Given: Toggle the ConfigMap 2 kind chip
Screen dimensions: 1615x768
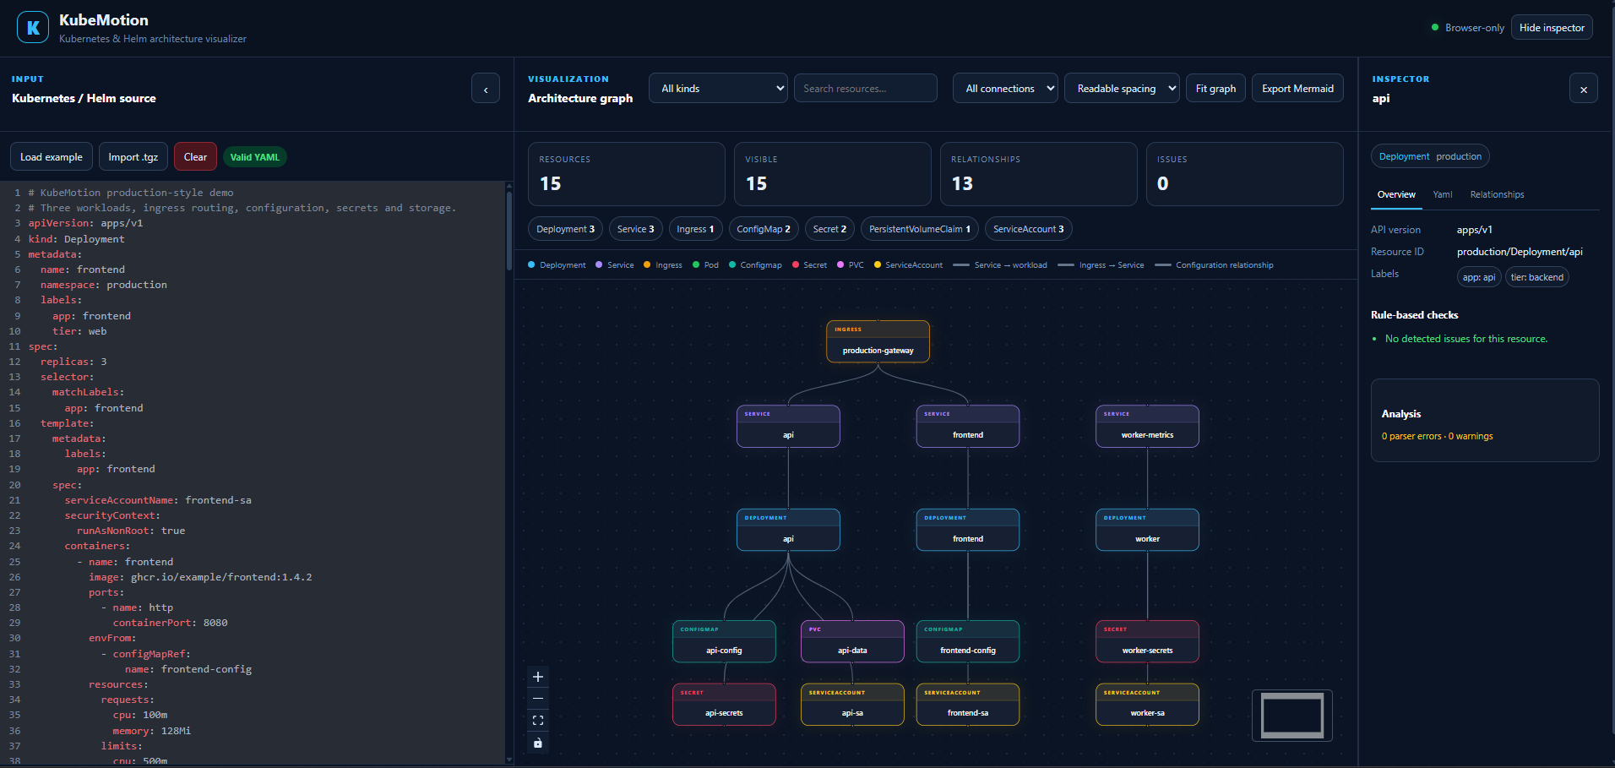Looking at the screenshot, I should [x=764, y=229].
